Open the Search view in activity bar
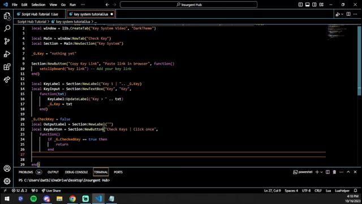The width and height of the screenshot is (362, 204). click(7, 28)
